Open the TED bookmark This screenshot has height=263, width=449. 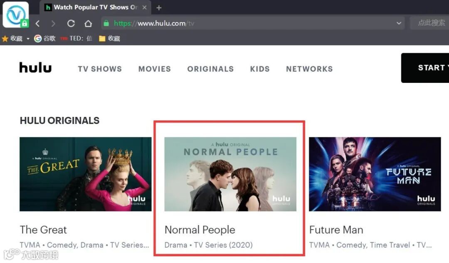tap(76, 38)
